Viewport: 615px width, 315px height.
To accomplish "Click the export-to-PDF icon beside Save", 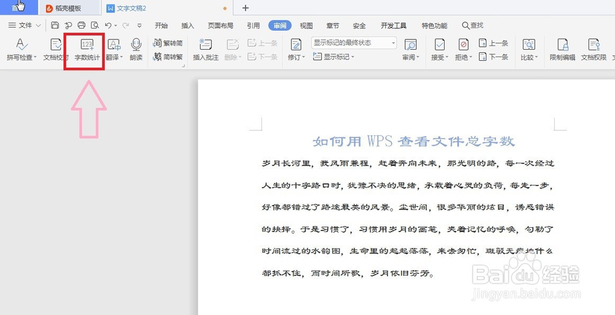I will click(68, 25).
